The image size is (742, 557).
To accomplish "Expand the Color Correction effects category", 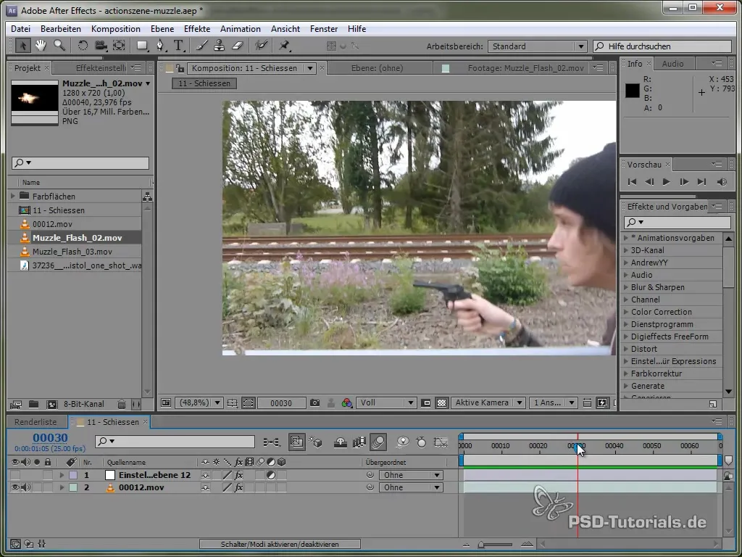I will 626,312.
